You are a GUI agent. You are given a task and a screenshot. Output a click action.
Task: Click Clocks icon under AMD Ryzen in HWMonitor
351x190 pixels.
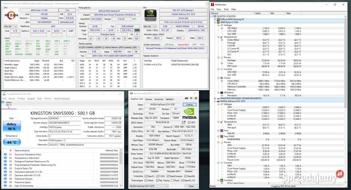222,78
